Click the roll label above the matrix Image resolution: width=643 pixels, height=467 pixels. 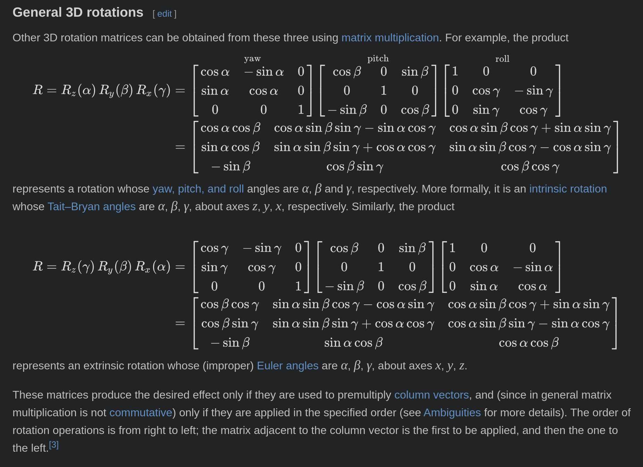tap(502, 59)
